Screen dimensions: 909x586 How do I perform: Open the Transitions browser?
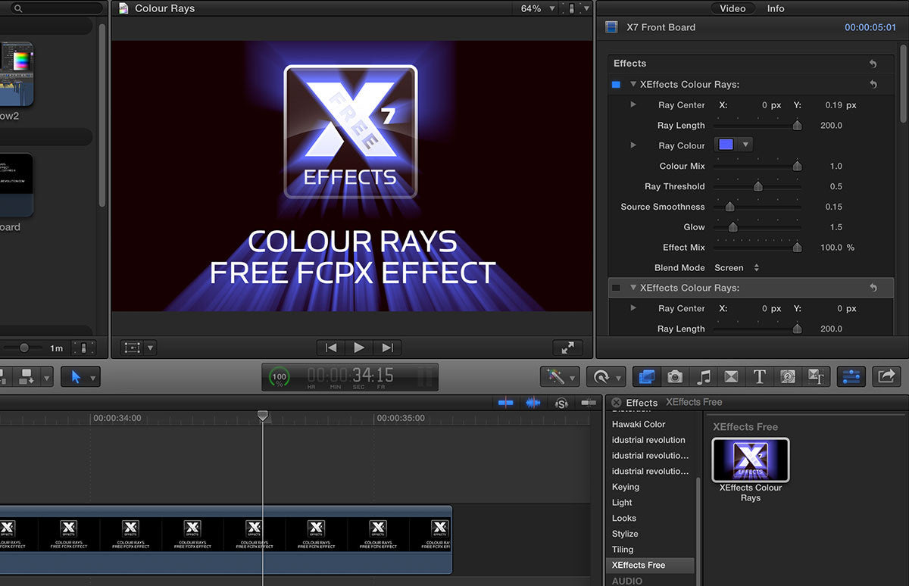(x=729, y=376)
